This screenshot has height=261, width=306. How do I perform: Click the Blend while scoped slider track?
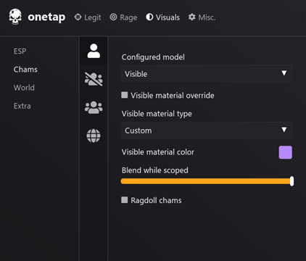207,181
